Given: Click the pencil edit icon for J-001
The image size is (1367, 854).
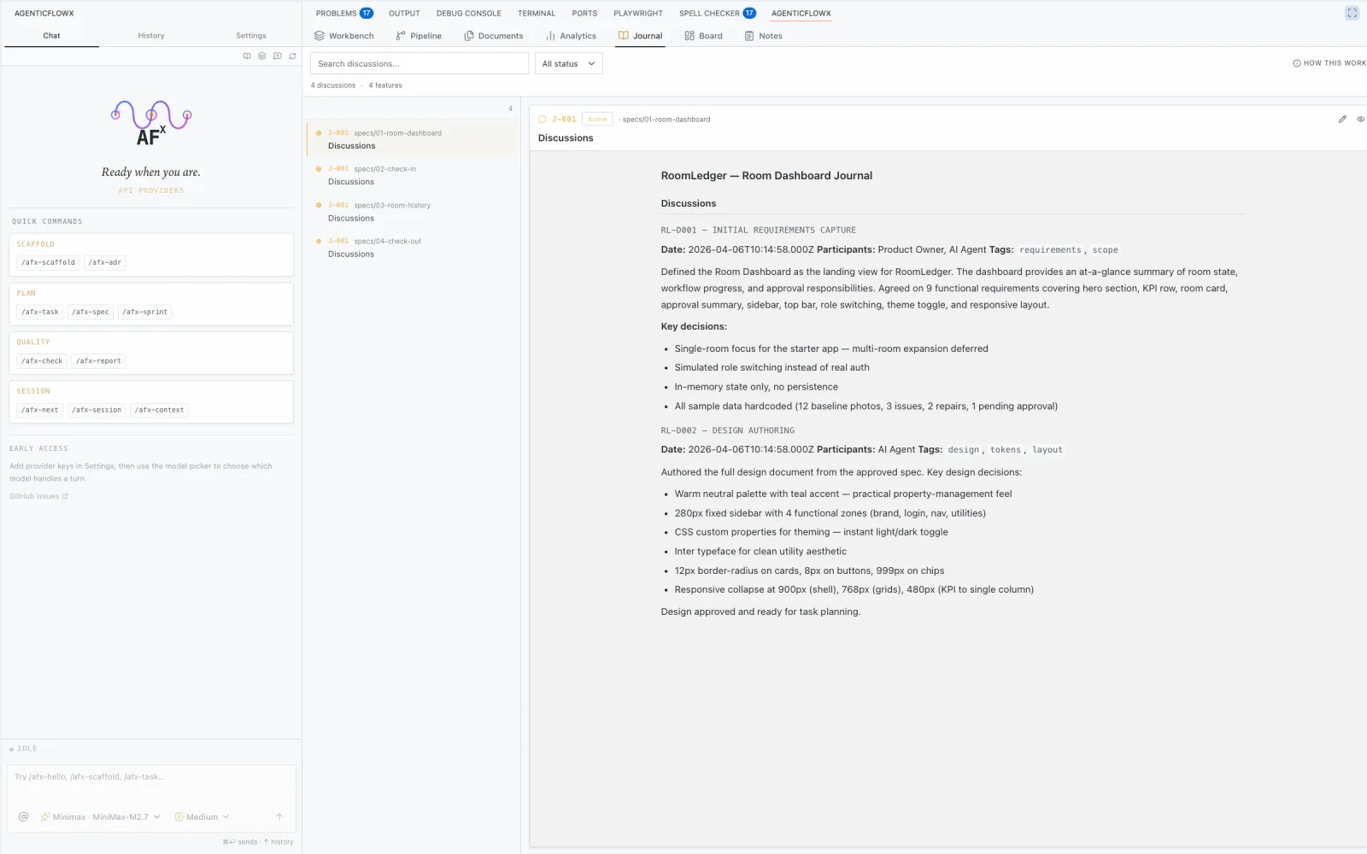Looking at the screenshot, I should (x=1342, y=120).
